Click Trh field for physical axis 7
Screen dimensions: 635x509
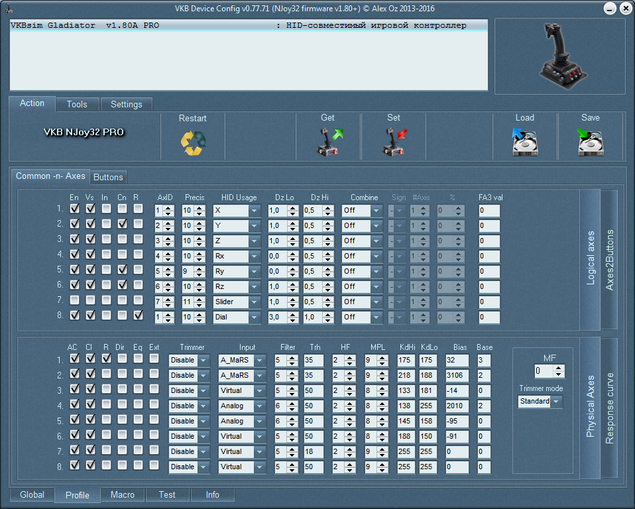click(314, 451)
